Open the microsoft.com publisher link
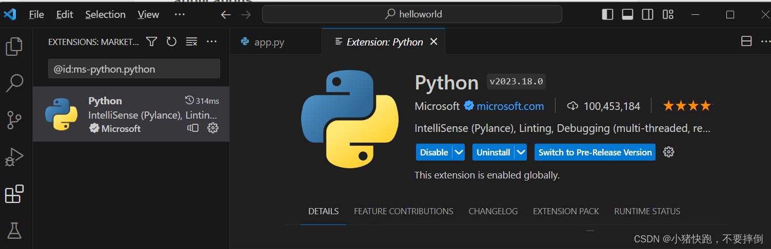The width and height of the screenshot is (771, 249). (x=510, y=106)
